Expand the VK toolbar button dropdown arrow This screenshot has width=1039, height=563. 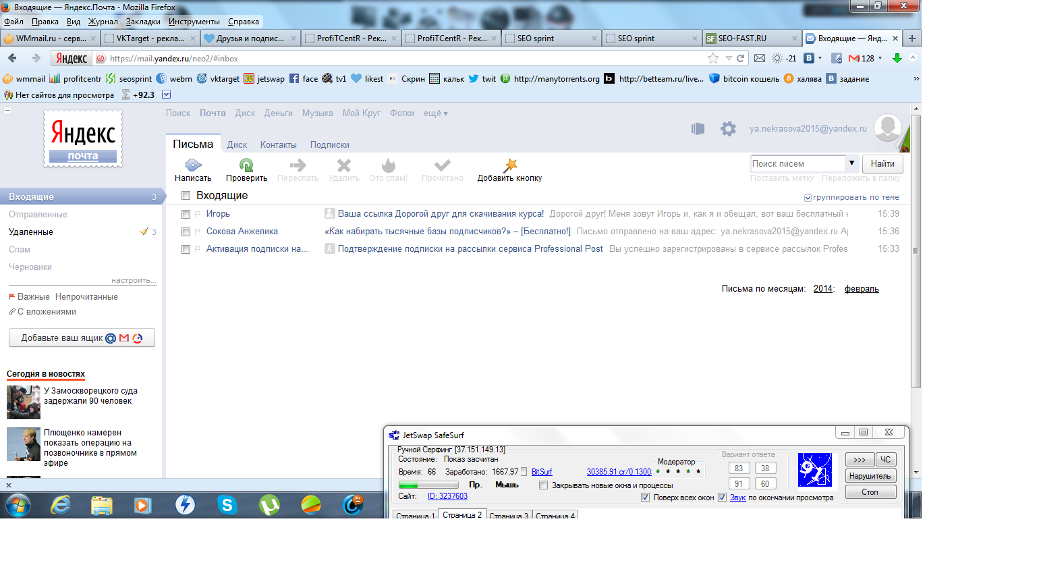[820, 58]
